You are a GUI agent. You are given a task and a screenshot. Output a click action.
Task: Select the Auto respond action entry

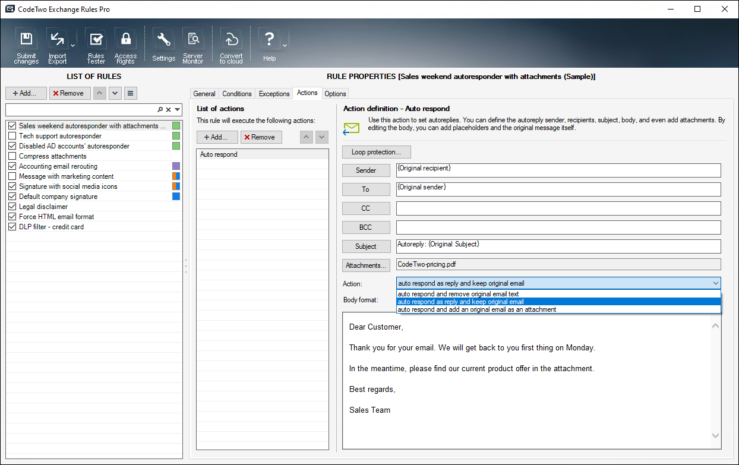(x=263, y=154)
